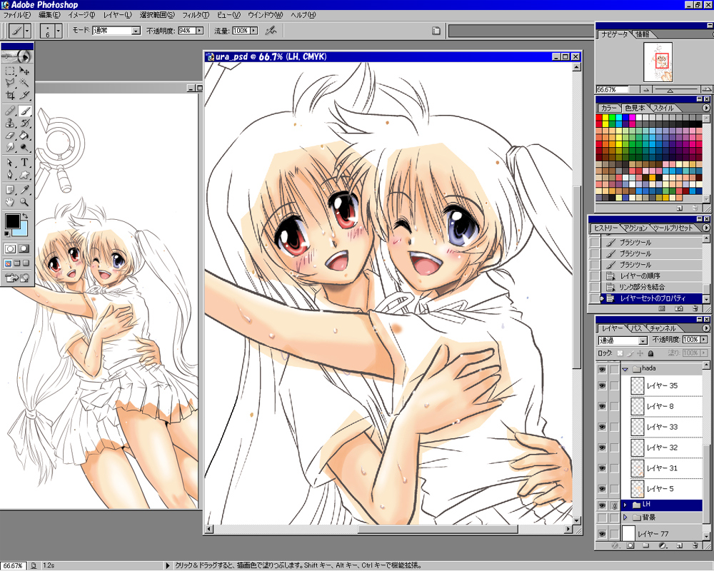
Task: Select the Eyedropper tool
Action: tap(24, 190)
